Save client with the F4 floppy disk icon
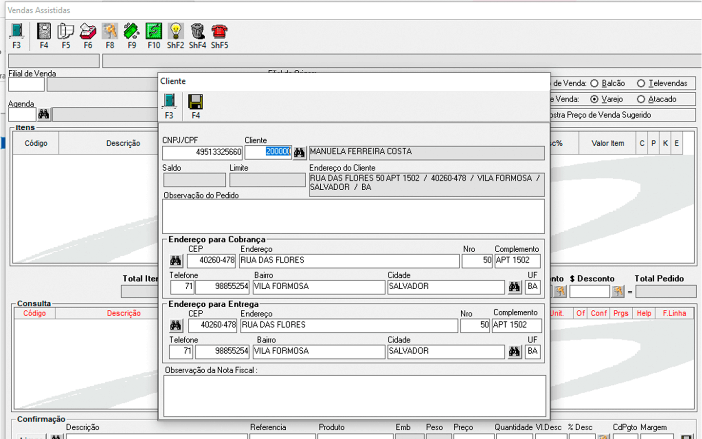This screenshot has width=702, height=439. coord(195,102)
